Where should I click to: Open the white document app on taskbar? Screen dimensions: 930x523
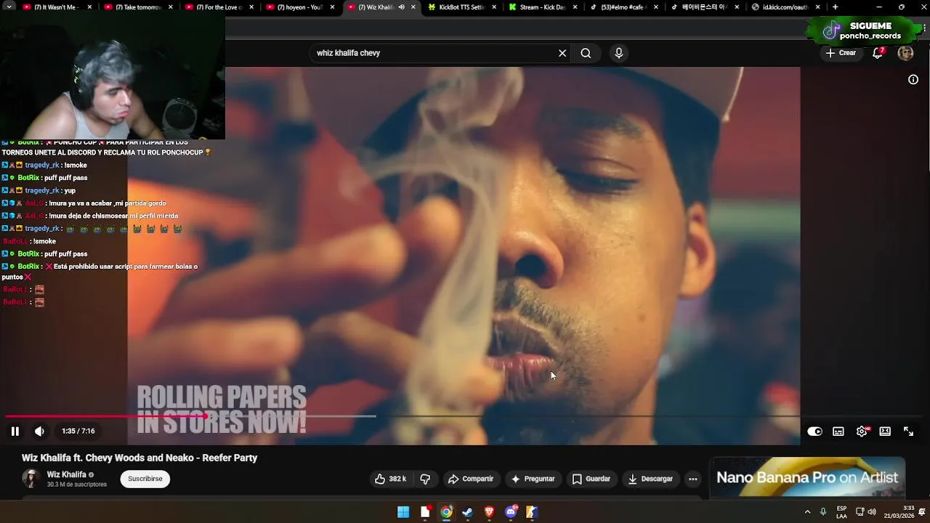coord(425,512)
